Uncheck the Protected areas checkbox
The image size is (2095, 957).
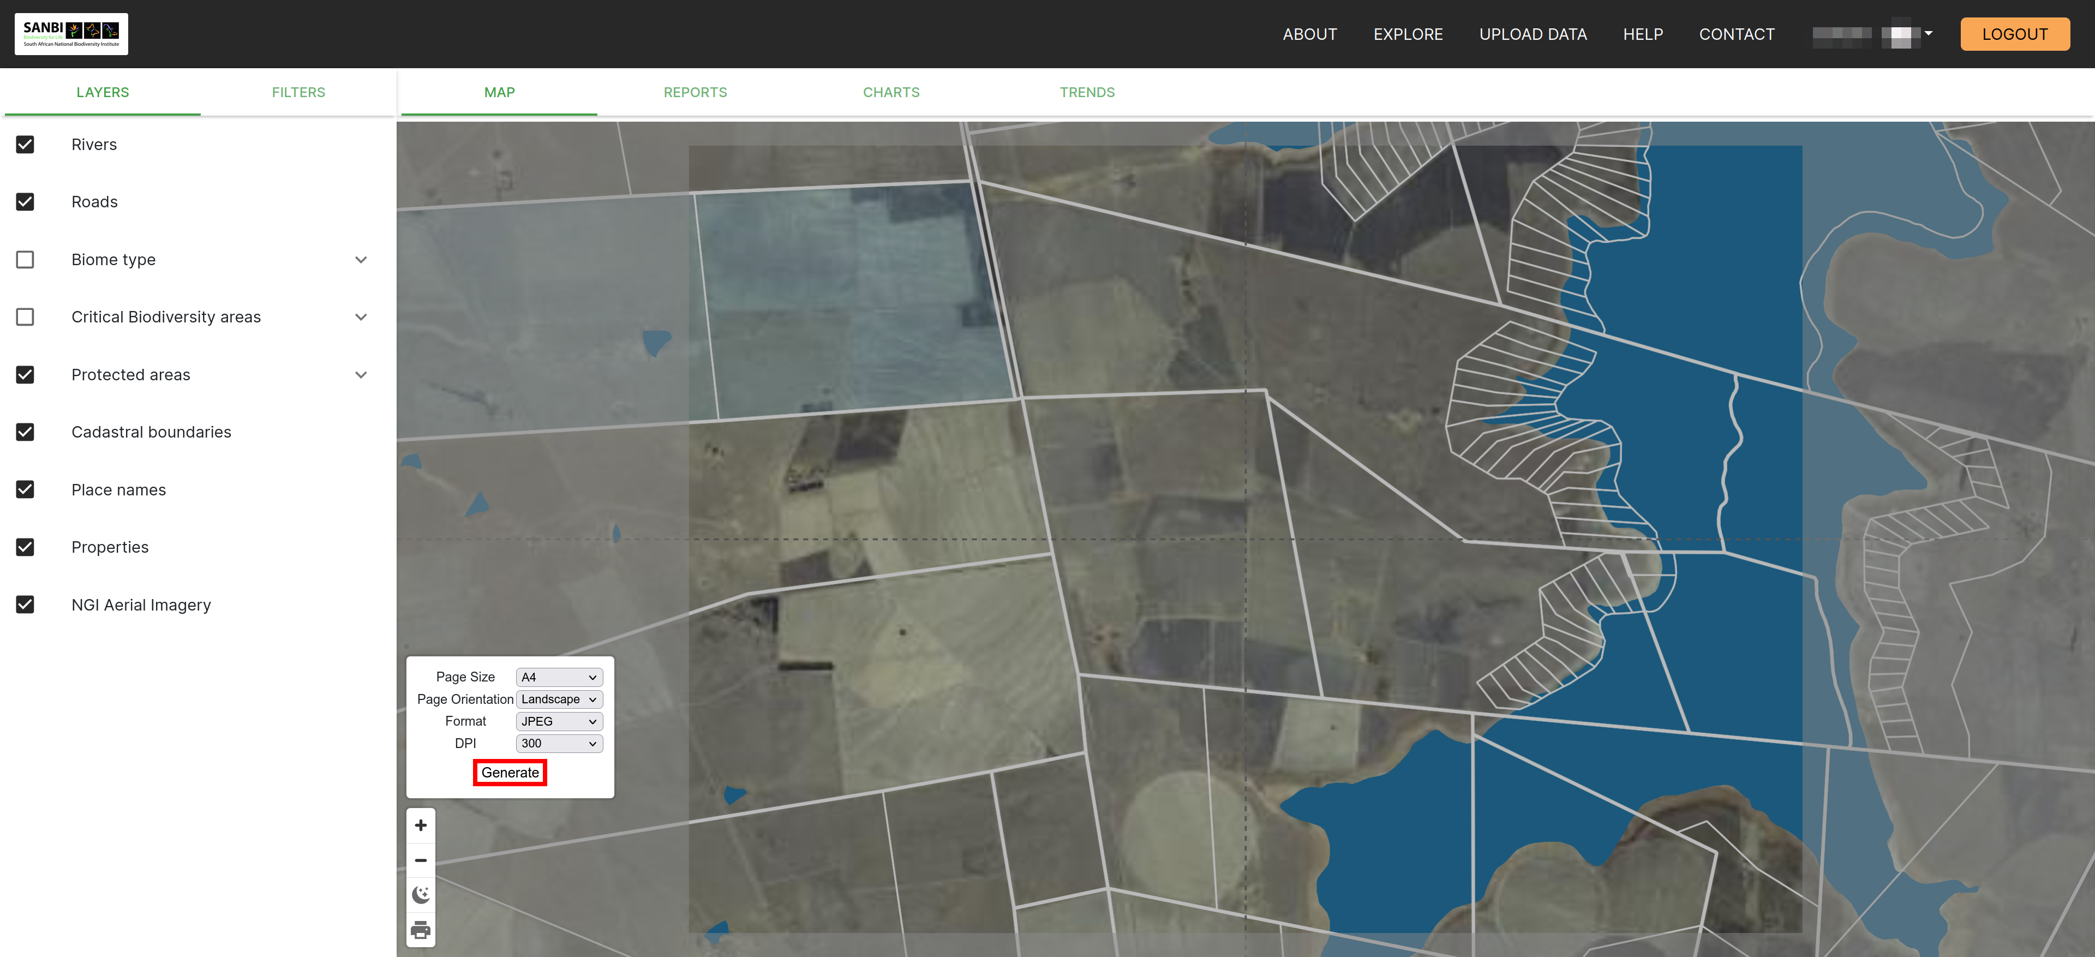[x=25, y=375]
